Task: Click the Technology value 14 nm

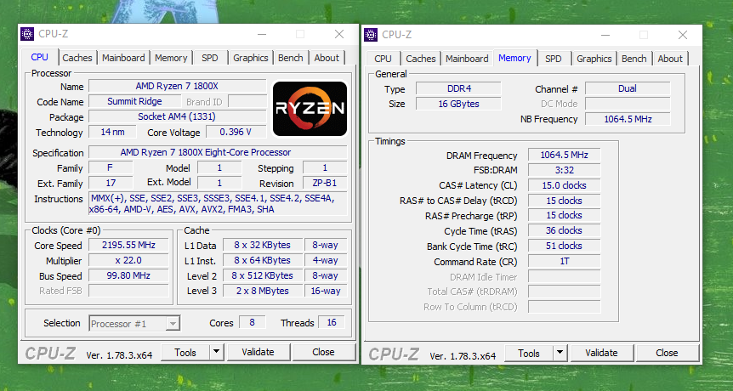Action: pos(112,133)
